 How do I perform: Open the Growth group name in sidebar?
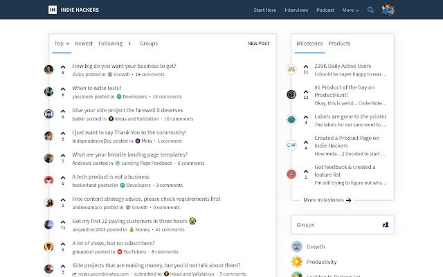click(x=316, y=247)
